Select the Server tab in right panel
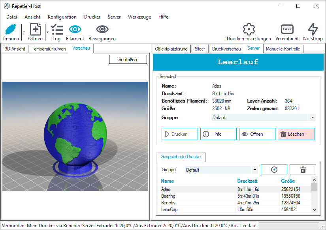Image resolution: width=326 pixels, height=230 pixels. point(253,48)
